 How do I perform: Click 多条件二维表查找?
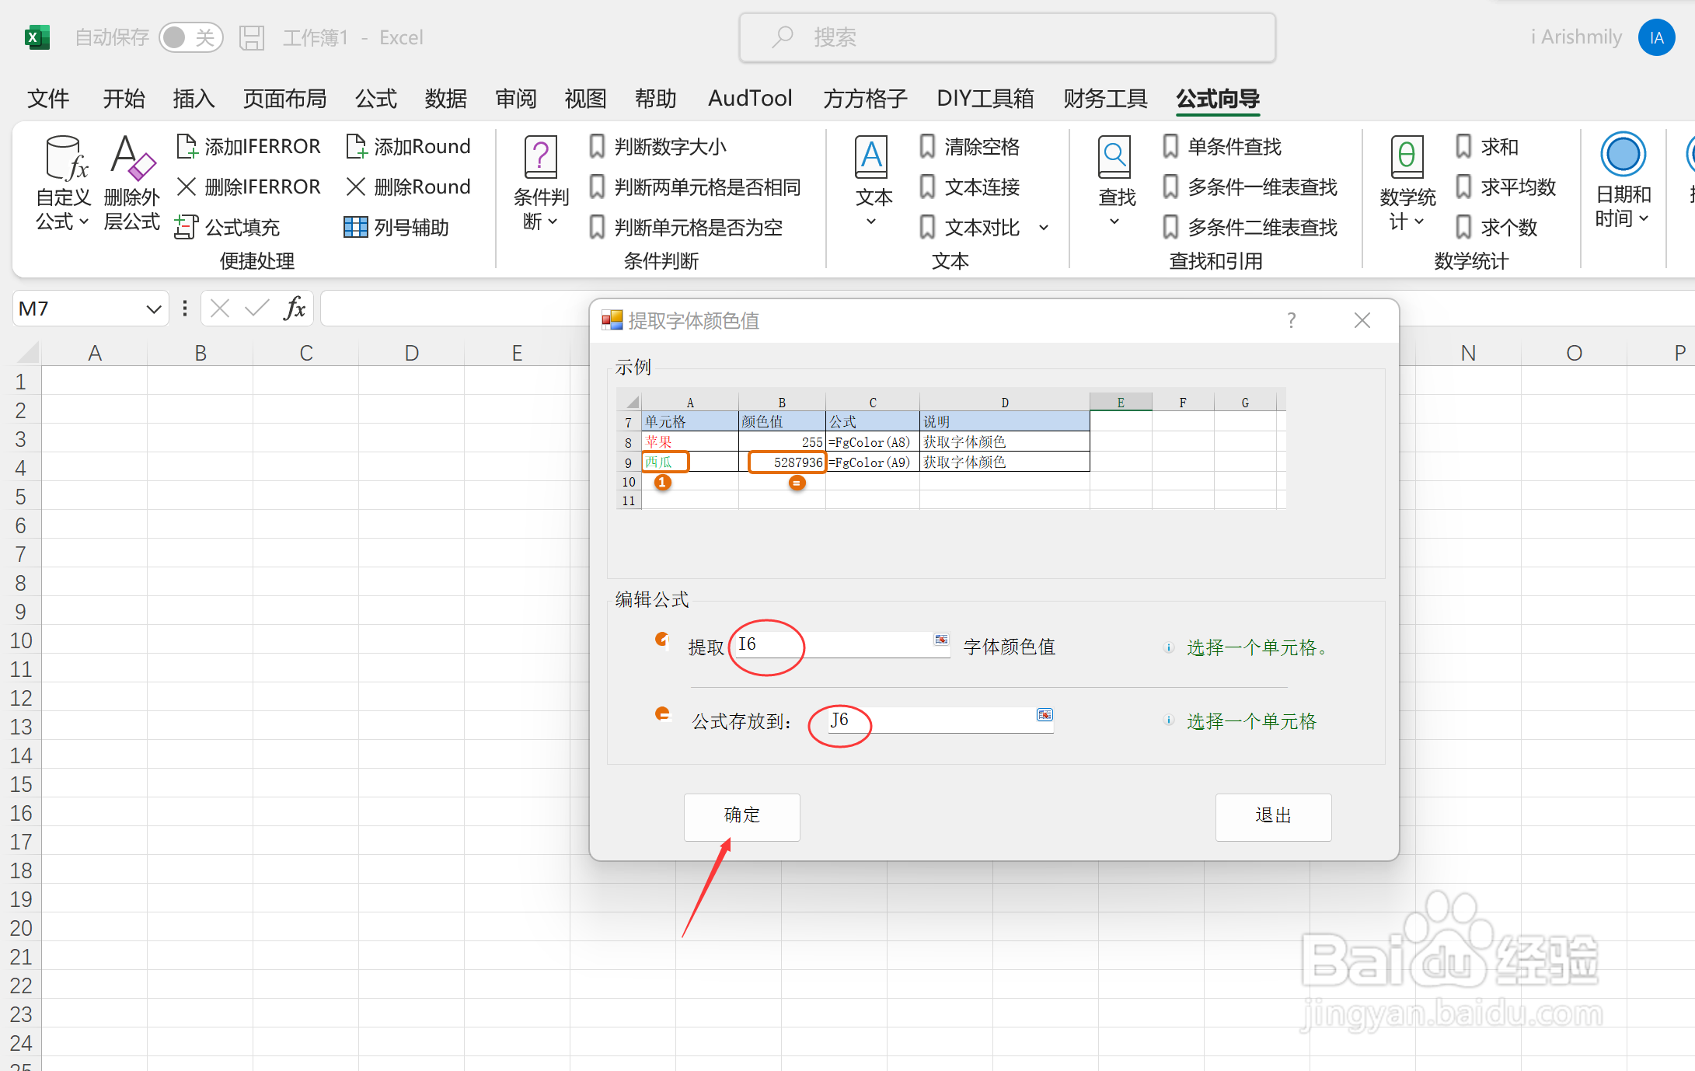tap(1250, 227)
